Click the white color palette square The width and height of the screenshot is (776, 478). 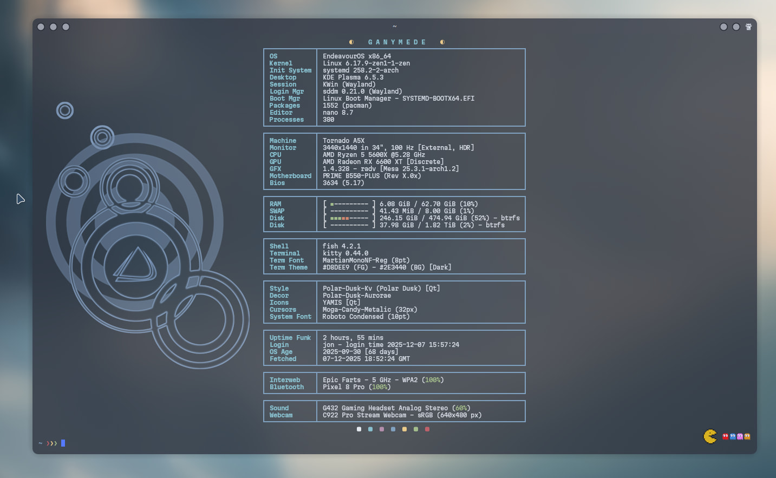(359, 429)
